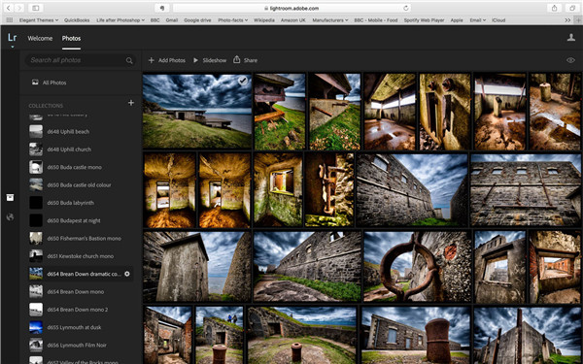Viewport: 583px width, 364px height.
Task: Select the d654 Brean Down dramatic collection
Action: 81,274
